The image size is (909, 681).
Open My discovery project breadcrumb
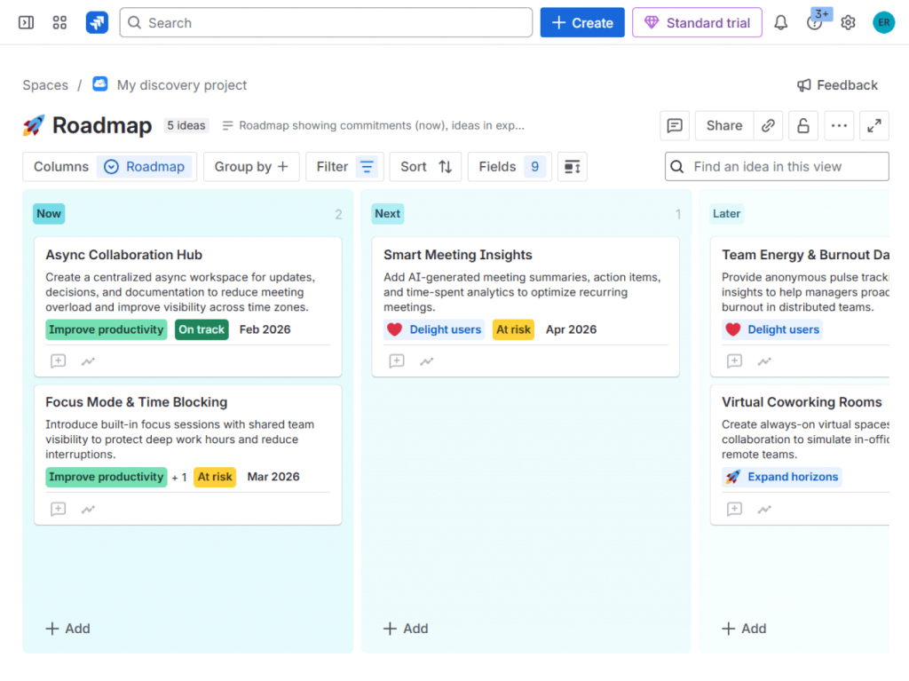tap(181, 85)
